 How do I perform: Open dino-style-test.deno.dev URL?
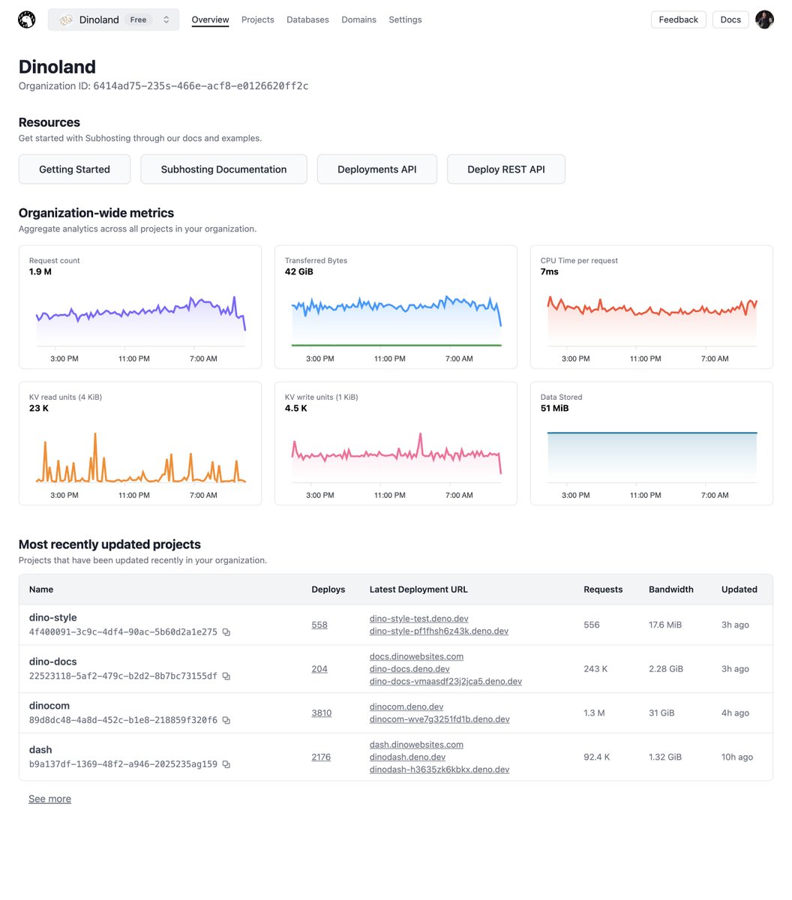(x=419, y=619)
